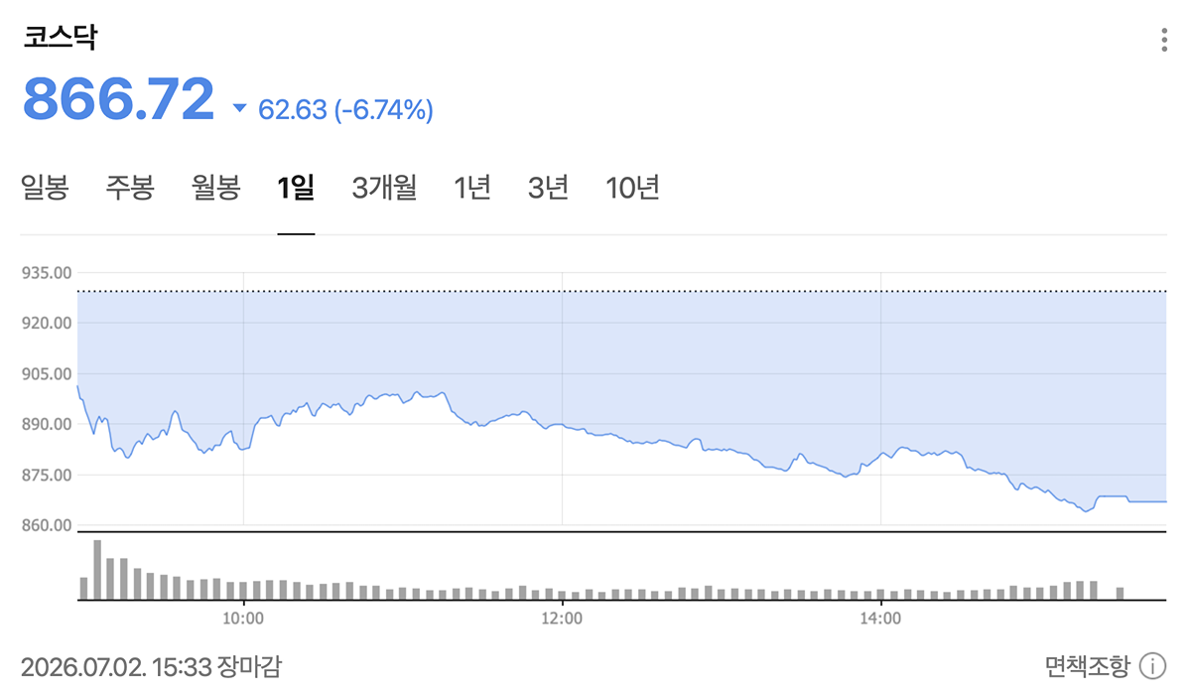Switch to the 월봉 chart tab

pos(216,188)
